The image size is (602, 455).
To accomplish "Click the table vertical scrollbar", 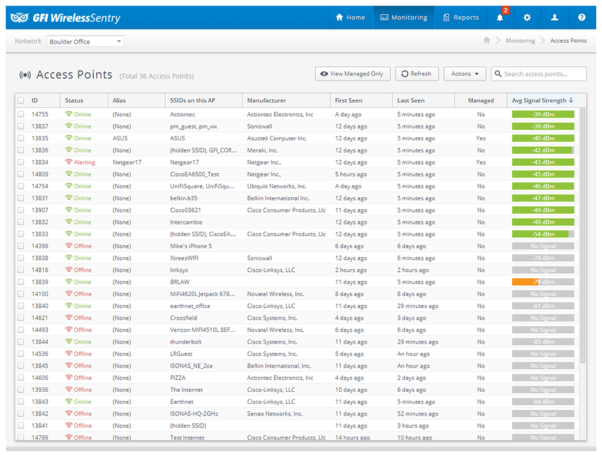I will 583,235.
